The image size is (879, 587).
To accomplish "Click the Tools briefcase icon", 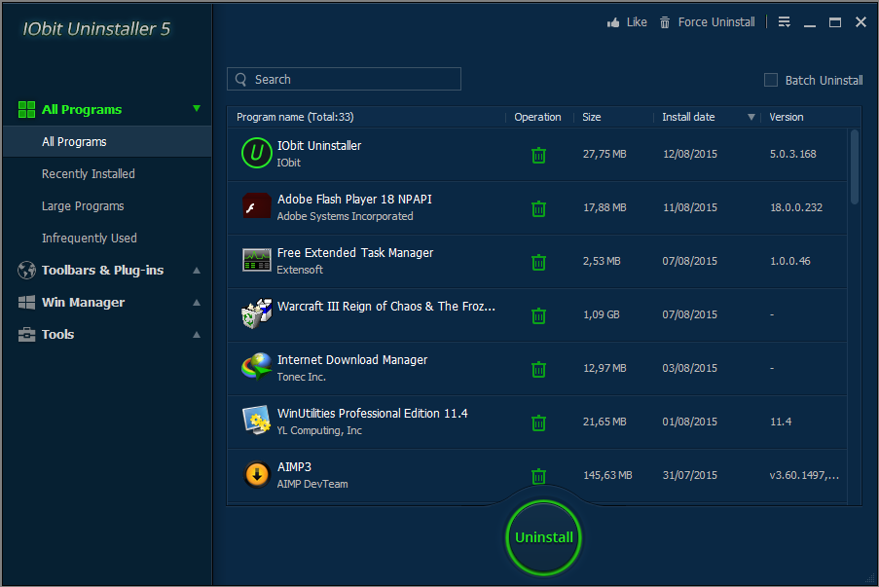I will pyautogui.click(x=26, y=335).
